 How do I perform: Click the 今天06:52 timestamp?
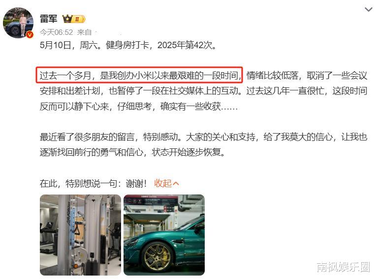click(56, 32)
